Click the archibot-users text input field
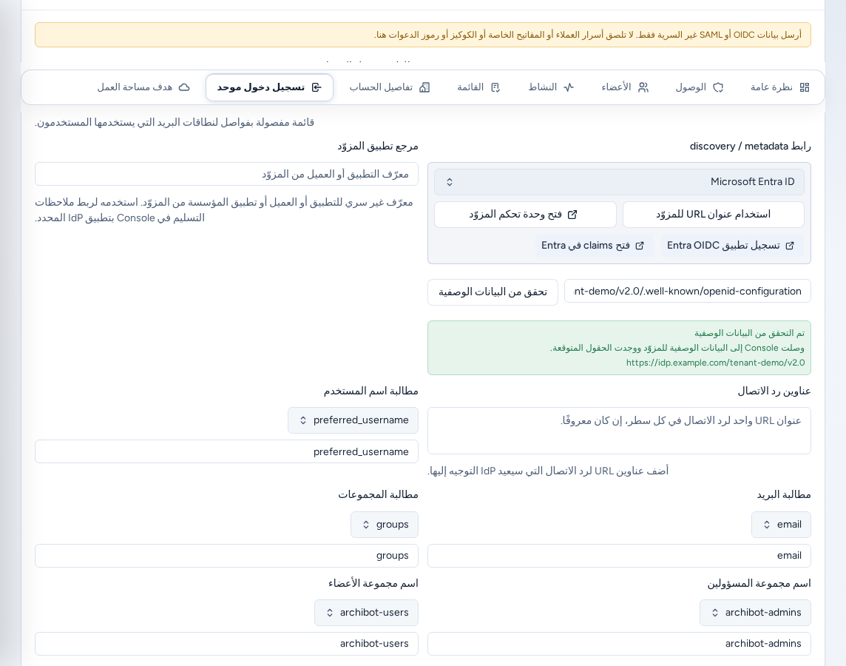Viewport: 846px width, 666px height. coord(226,644)
